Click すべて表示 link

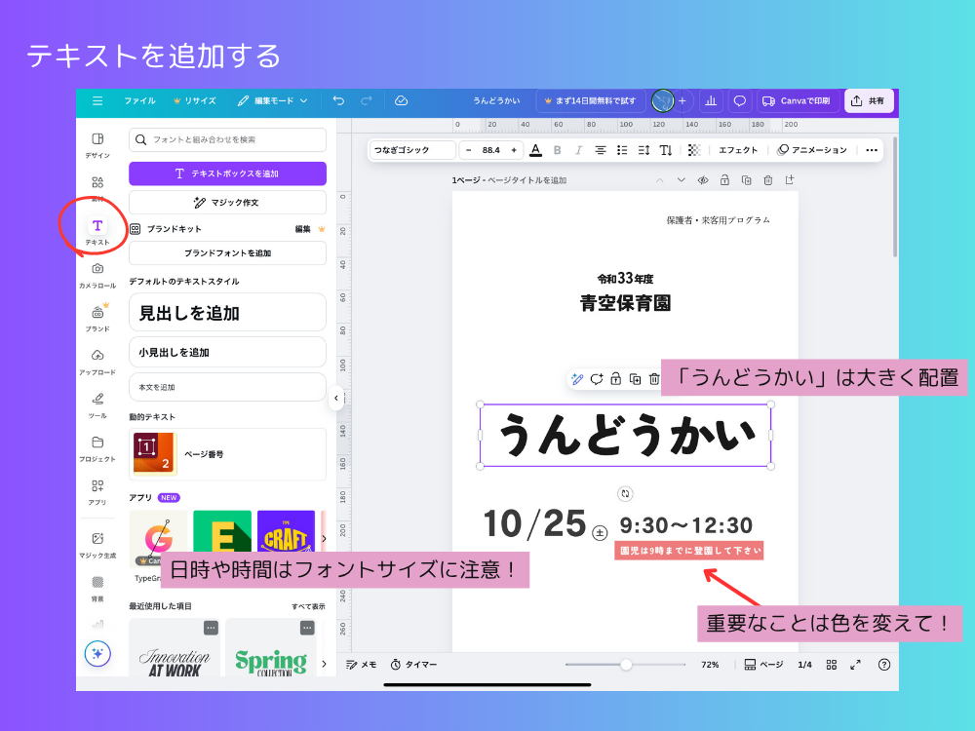click(x=308, y=606)
